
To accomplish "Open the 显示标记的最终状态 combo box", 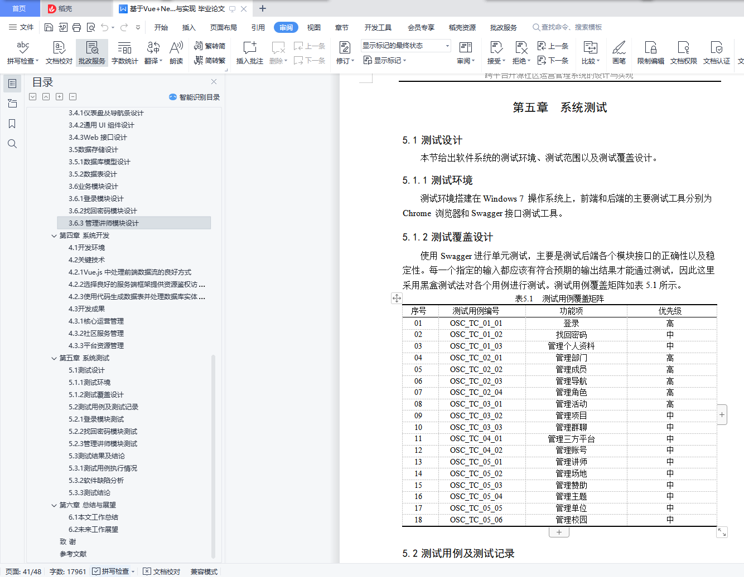I will (405, 46).
